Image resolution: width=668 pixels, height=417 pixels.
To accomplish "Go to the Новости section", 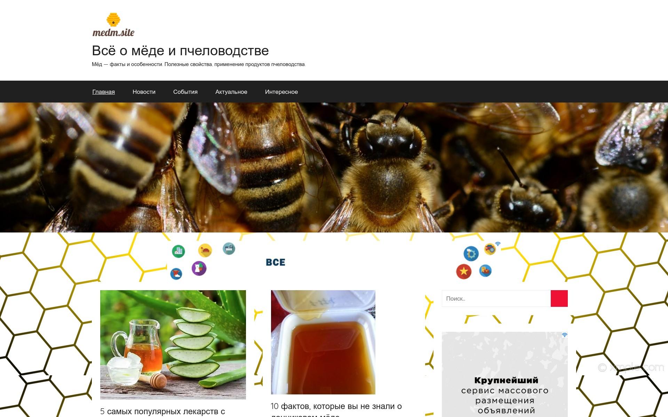I will click(x=144, y=92).
